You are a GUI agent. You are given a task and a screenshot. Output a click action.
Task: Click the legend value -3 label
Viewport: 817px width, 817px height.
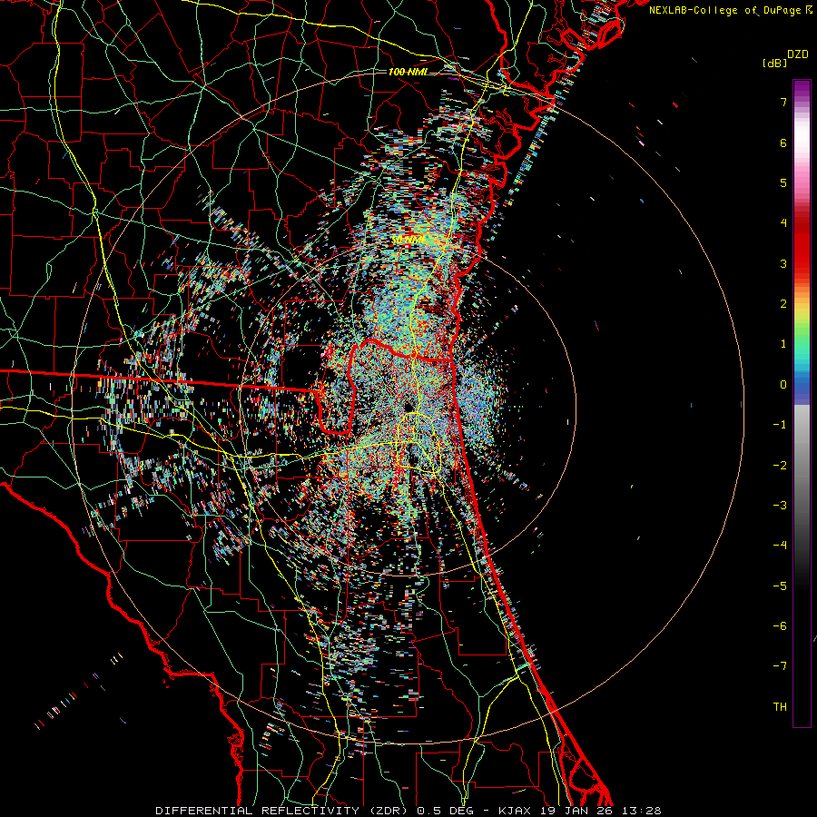[x=780, y=506]
